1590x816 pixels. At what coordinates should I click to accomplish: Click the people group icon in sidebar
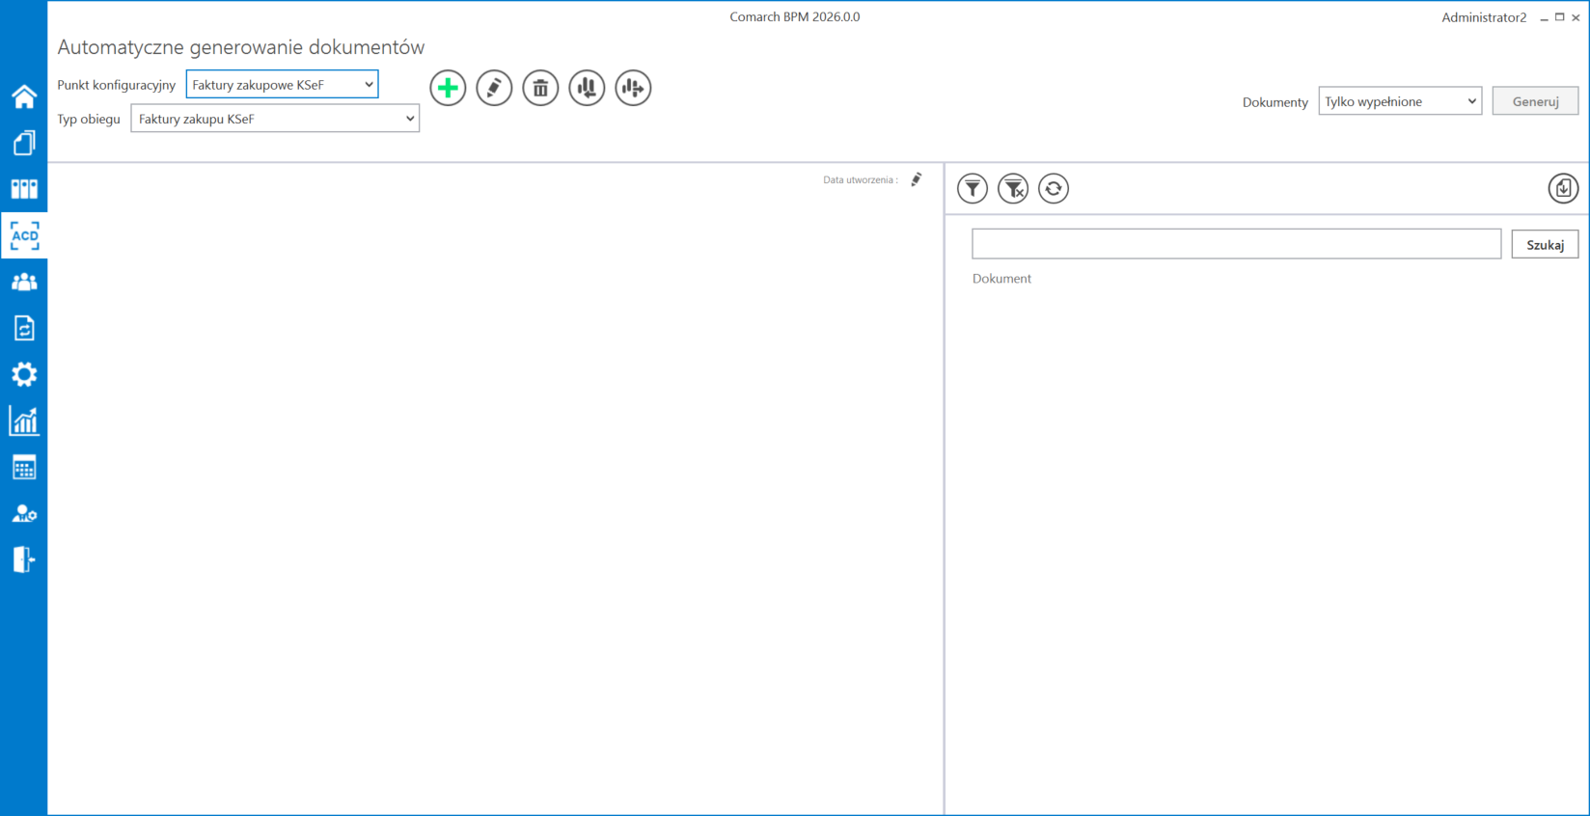tap(24, 282)
